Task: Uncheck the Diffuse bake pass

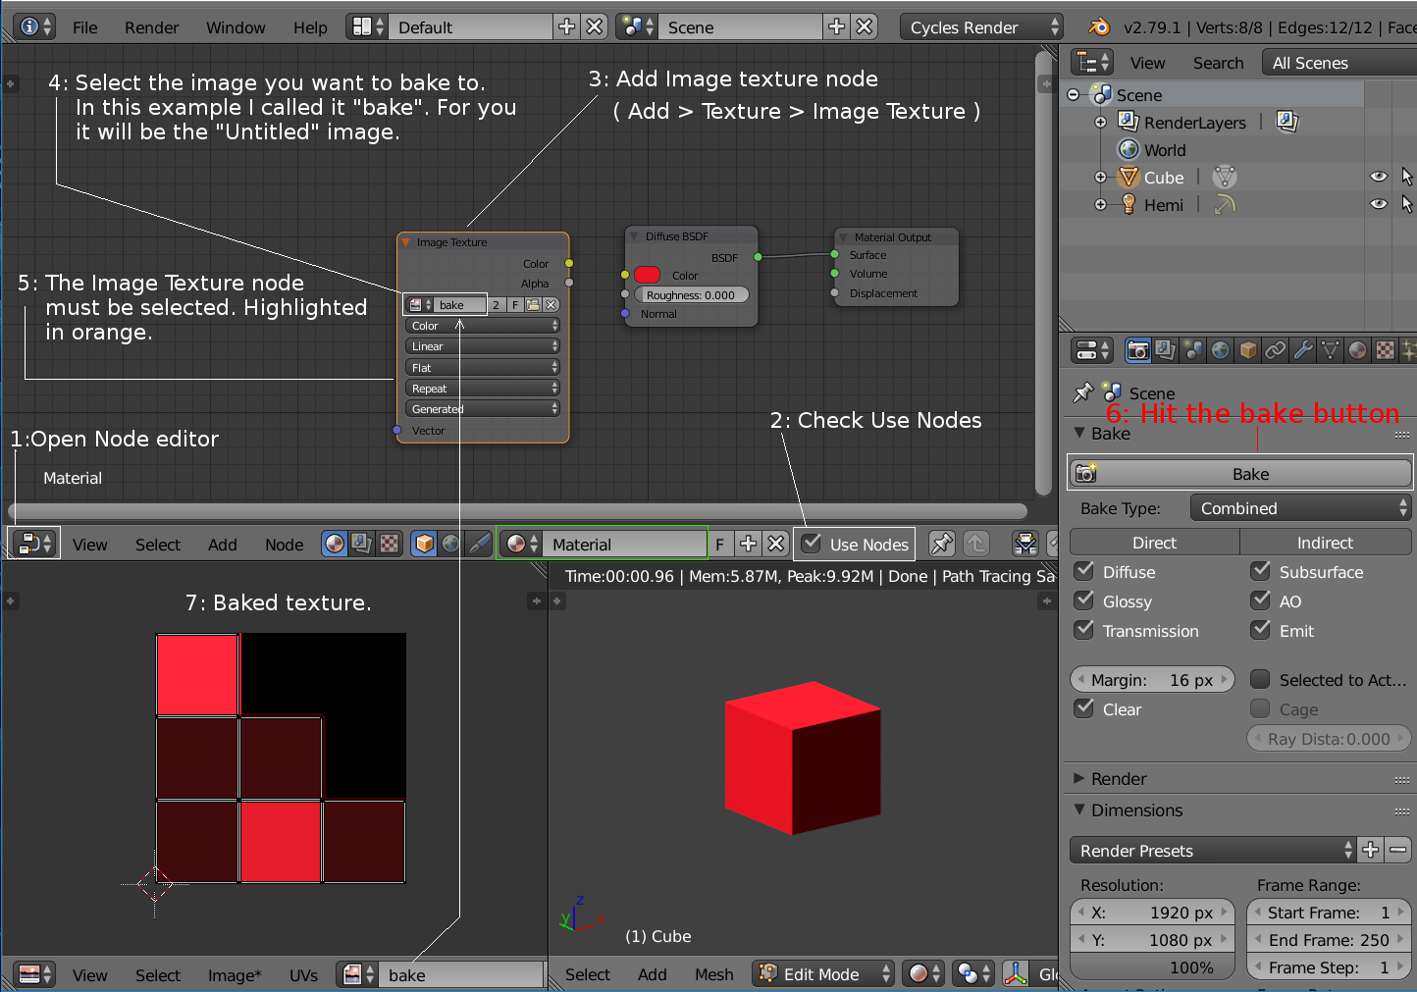Action: [1084, 571]
